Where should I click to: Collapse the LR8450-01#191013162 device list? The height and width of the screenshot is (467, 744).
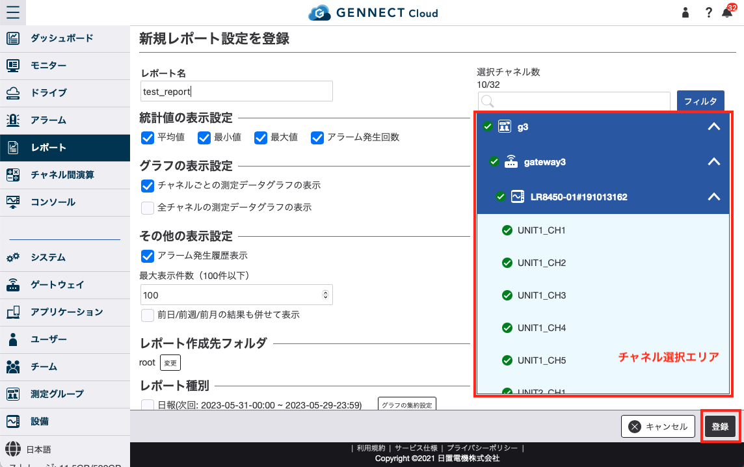click(713, 196)
